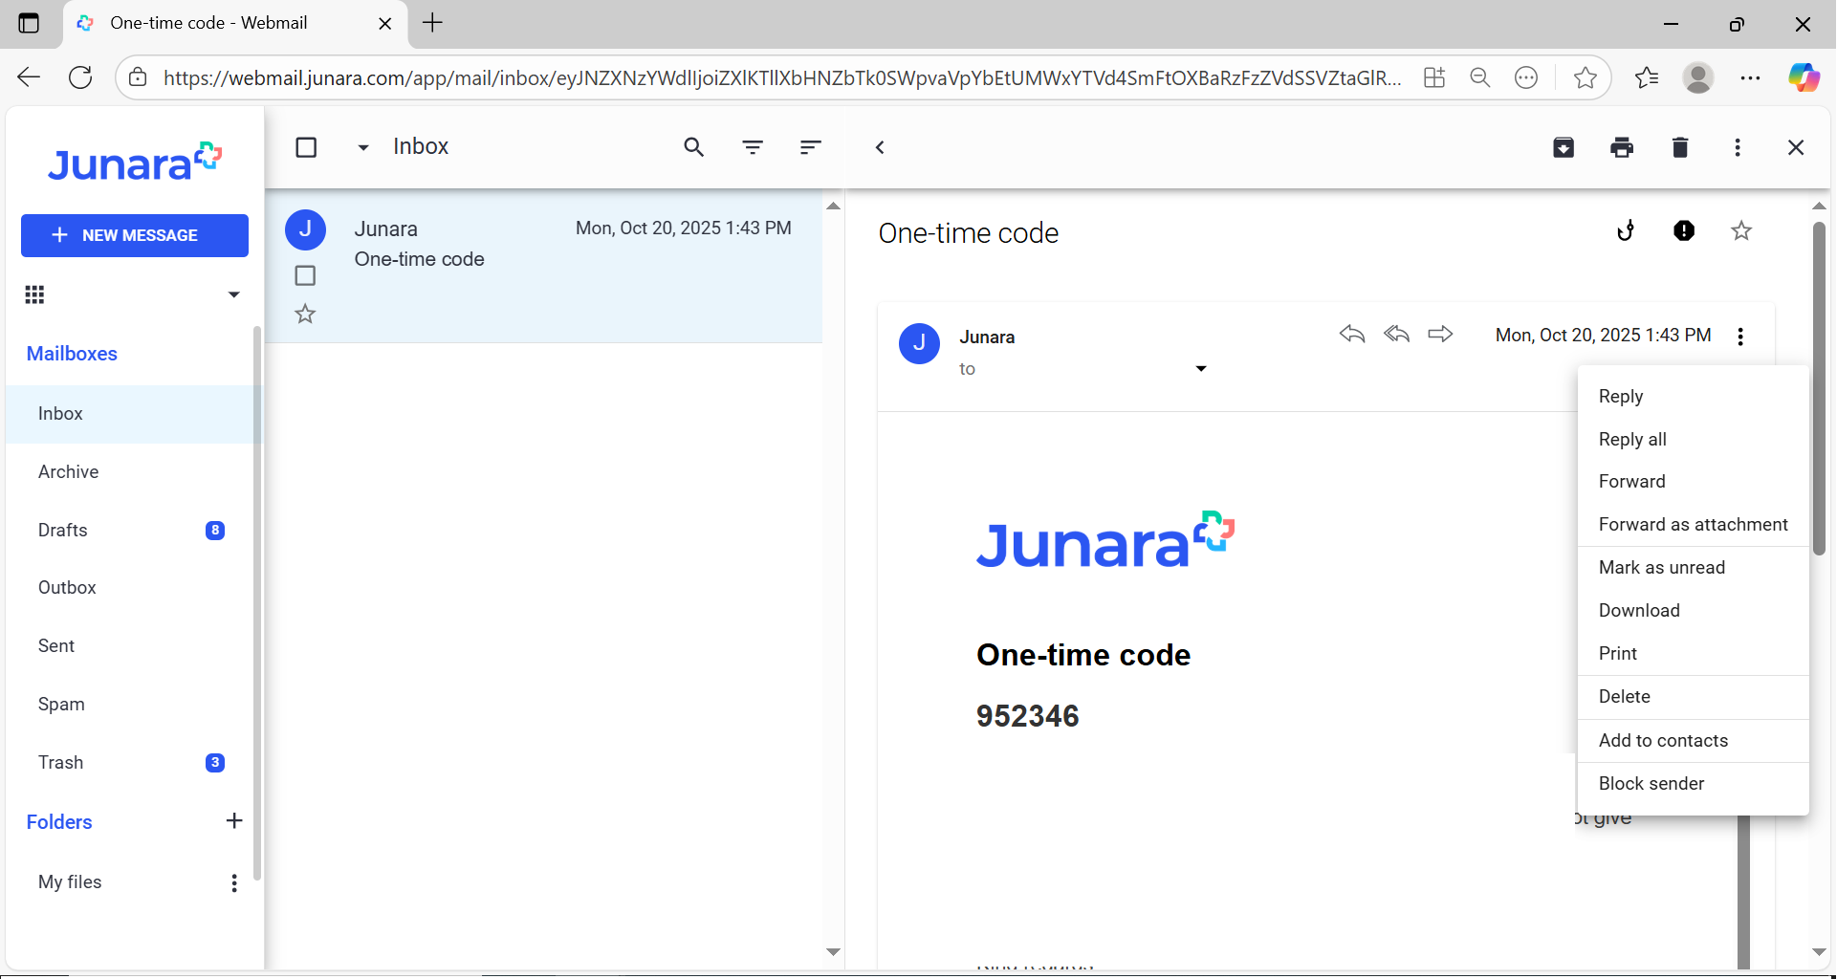
Task: Add a new folder with the plus icon
Action: (234, 820)
